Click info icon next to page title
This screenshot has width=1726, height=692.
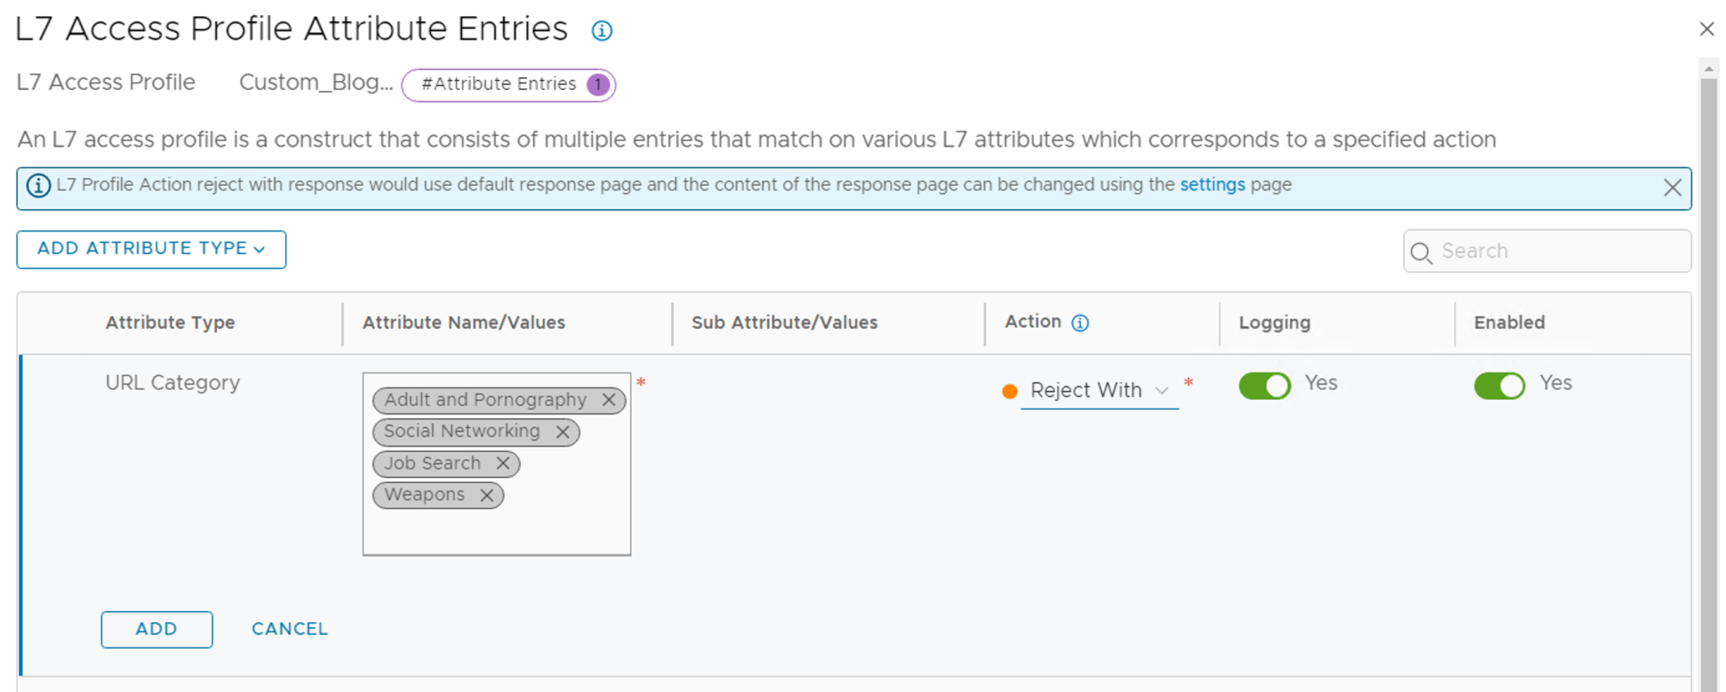click(x=601, y=31)
